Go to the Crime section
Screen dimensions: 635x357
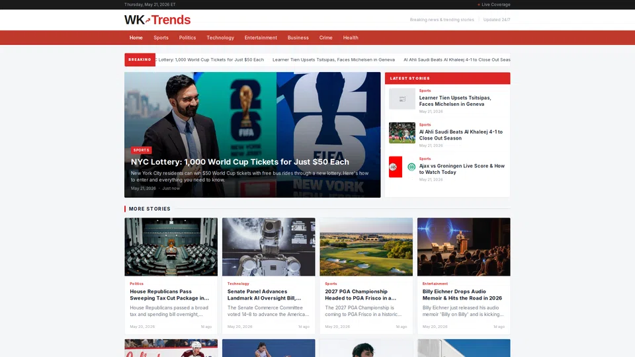coord(325,38)
